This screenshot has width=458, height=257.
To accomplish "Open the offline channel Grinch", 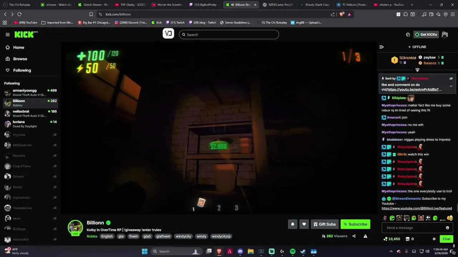I will [30, 176].
